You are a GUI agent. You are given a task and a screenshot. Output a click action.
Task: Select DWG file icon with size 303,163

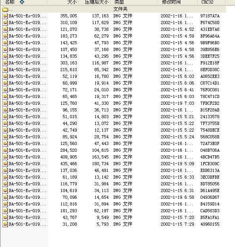(x=5, y=63)
